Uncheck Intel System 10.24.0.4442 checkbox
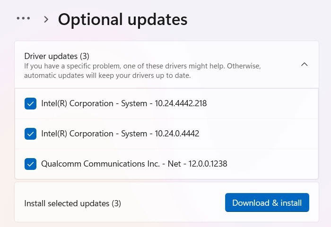The image size is (331, 227). point(31,134)
